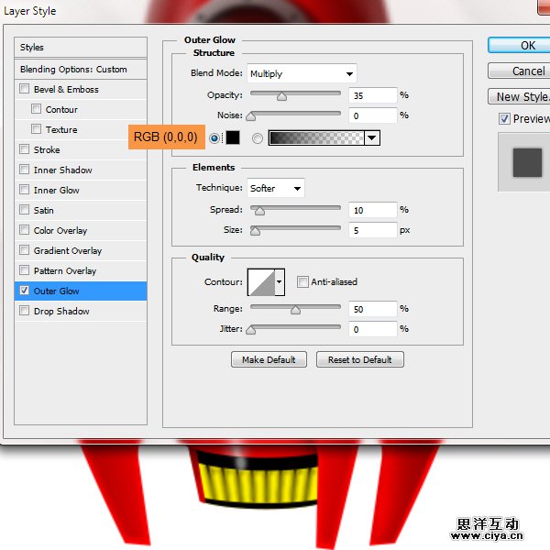Enable Inner Glow checkbox
Screen dimensions: 550x550
pos(24,190)
